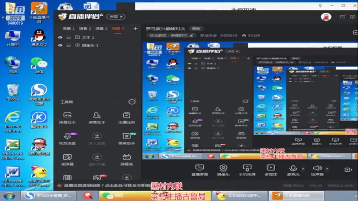Click the room number 6480619

(x=229, y=35)
